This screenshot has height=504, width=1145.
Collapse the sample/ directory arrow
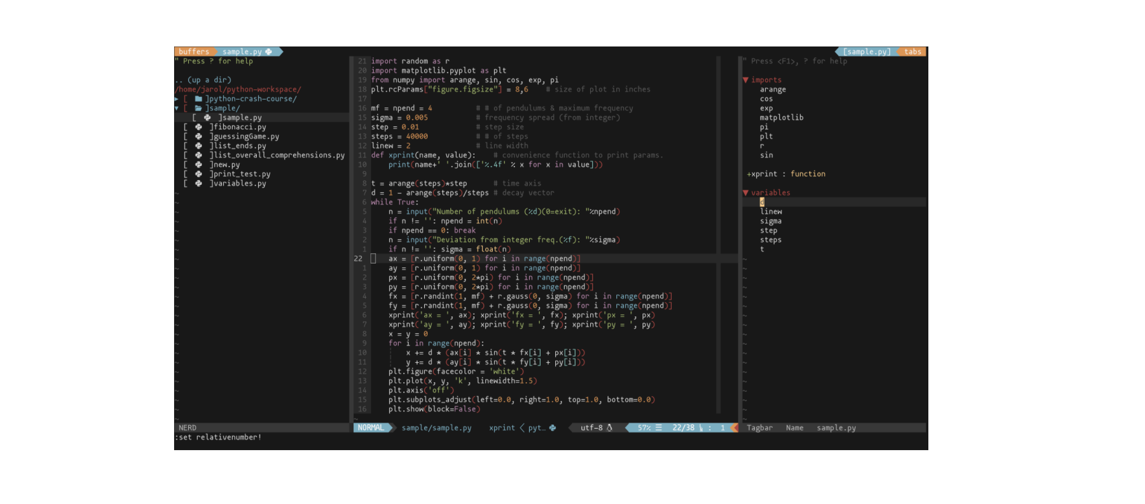coord(177,108)
